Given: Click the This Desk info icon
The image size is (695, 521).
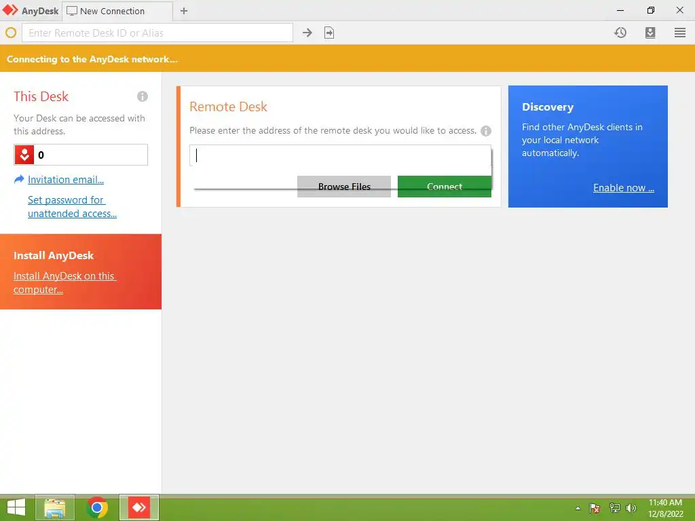Looking at the screenshot, I should coord(143,96).
